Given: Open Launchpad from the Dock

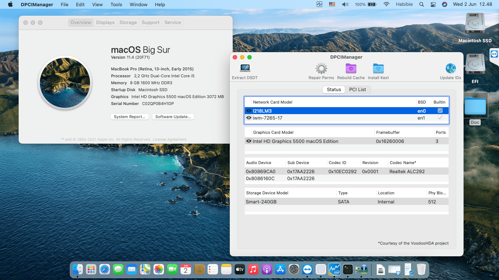Looking at the screenshot, I should coord(91,269).
